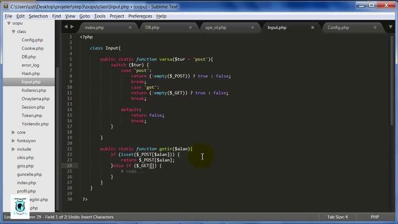Click the closing '?>' tag
Viewport: 398px width, 224px height.
85,199
